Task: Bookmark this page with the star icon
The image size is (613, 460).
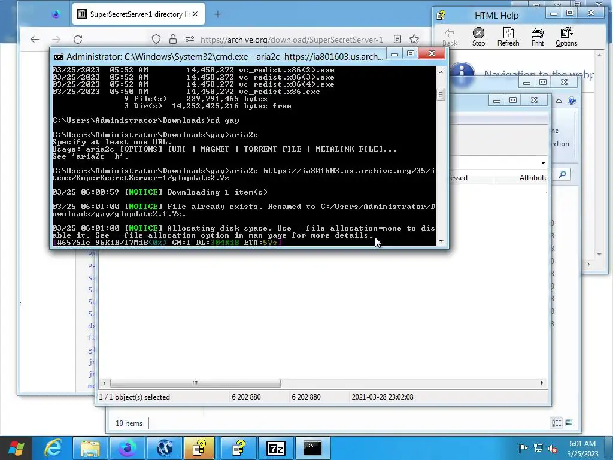Action: [414, 39]
